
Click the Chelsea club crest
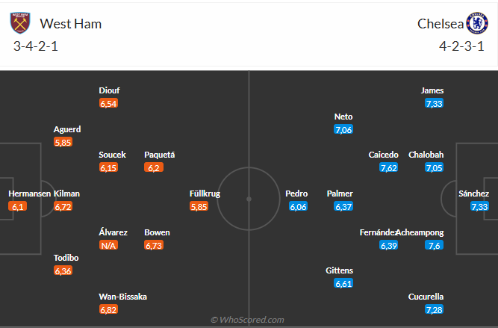point(476,24)
